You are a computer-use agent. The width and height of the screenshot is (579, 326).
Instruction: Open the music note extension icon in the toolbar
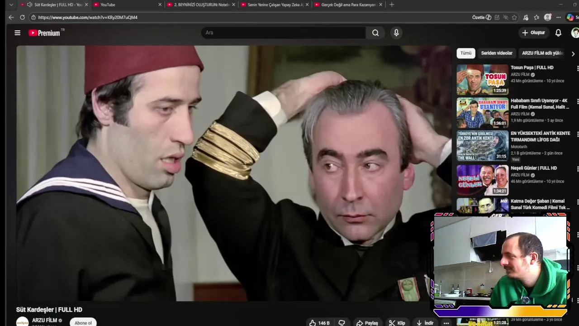click(x=526, y=17)
